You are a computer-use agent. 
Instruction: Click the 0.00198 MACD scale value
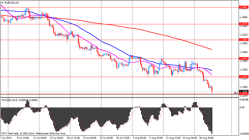[x=244, y=99]
